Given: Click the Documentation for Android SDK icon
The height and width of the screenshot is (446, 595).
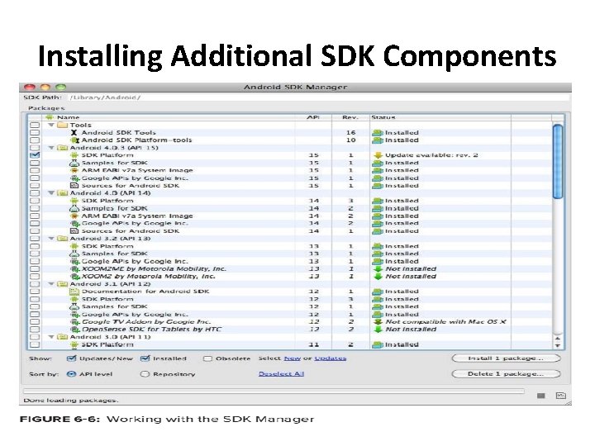Looking at the screenshot, I should 74,292.
